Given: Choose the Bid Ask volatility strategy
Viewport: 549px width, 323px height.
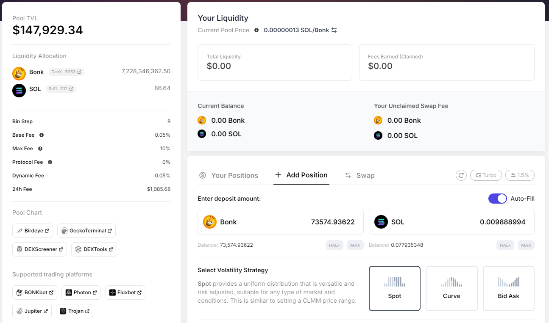Looking at the screenshot, I should click(x=508, y=288).
